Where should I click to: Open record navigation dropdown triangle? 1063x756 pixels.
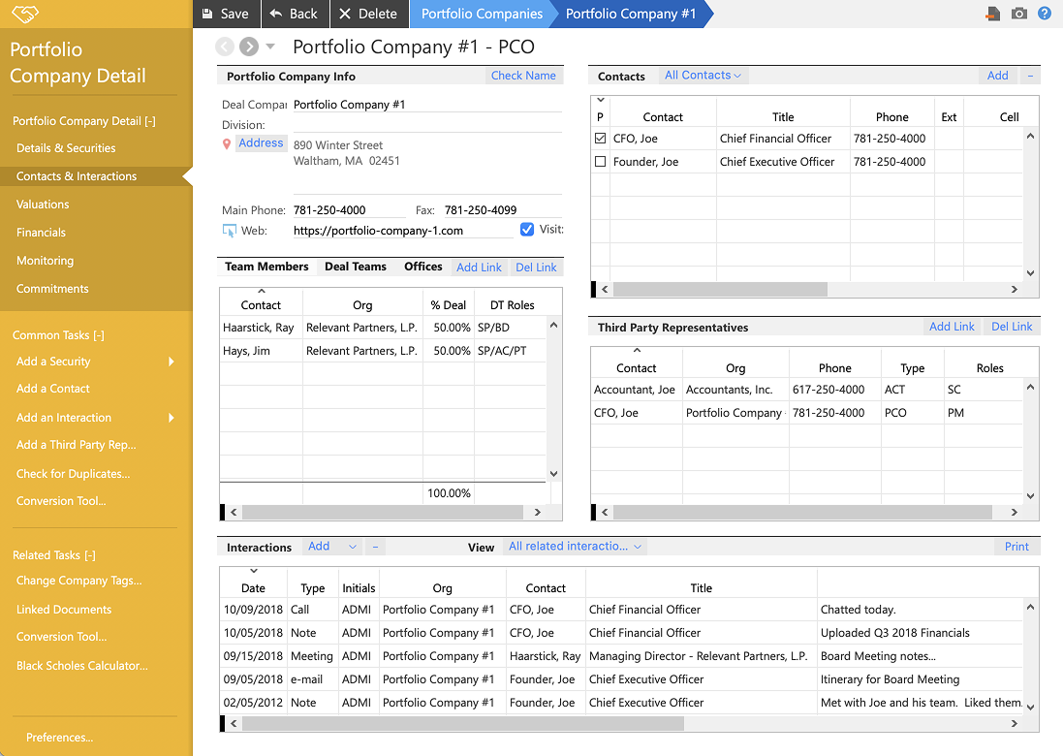270,47
